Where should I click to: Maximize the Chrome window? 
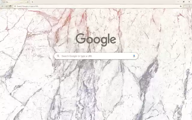tap(184, 2)
